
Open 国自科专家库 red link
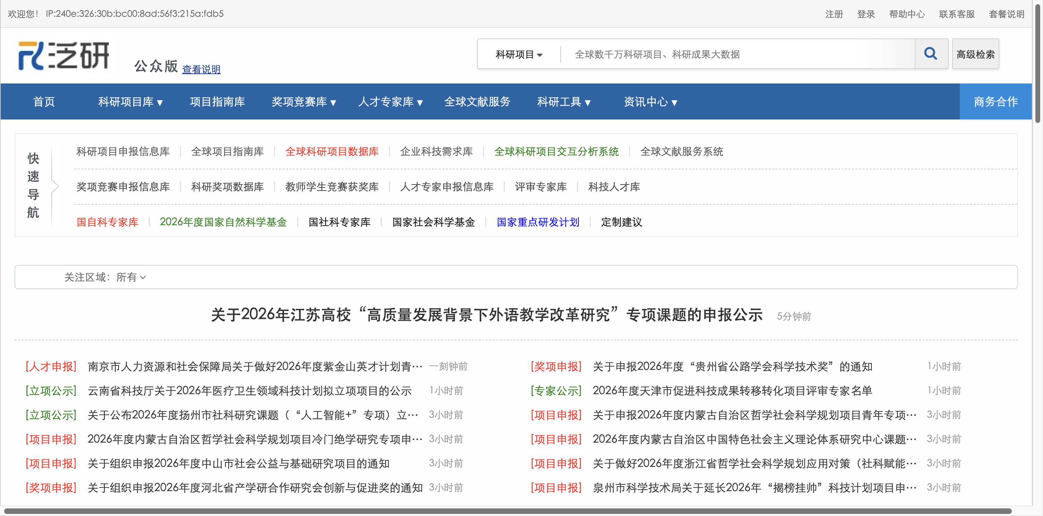[x=108, y=222]
